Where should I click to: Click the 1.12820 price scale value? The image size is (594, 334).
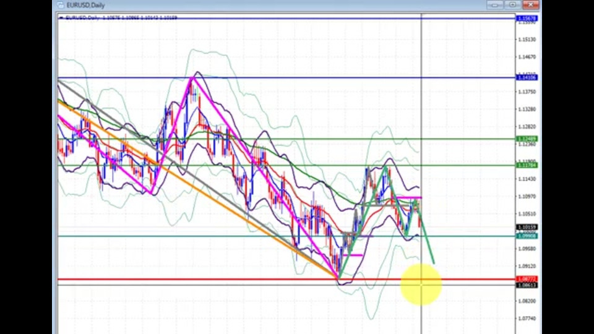tap(527, 126)
